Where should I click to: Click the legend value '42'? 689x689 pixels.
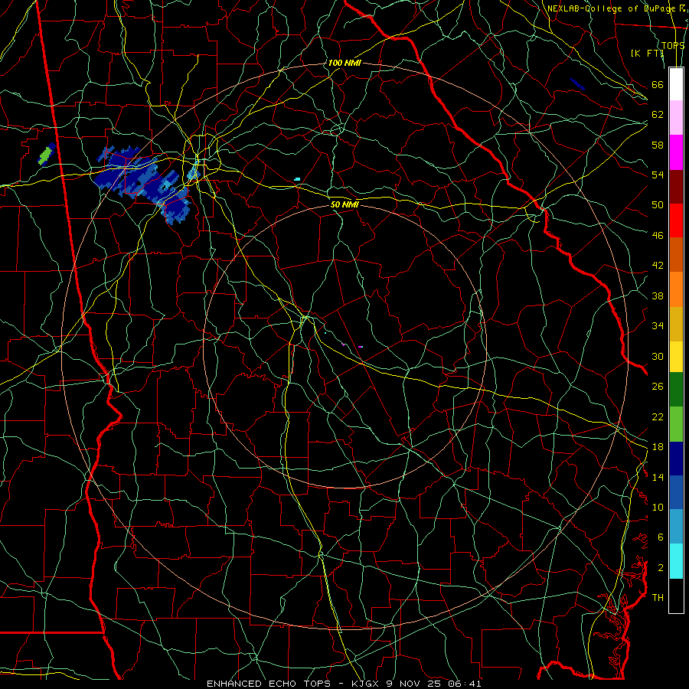(x=658, y=266)
